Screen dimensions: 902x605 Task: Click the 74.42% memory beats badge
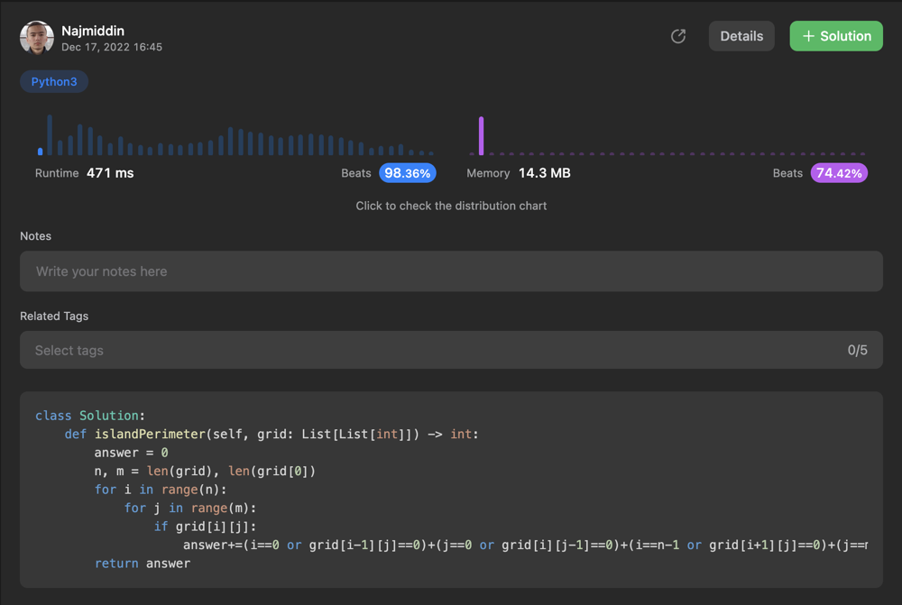[839, 173]
